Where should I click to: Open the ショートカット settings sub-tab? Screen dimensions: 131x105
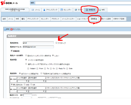82,19
